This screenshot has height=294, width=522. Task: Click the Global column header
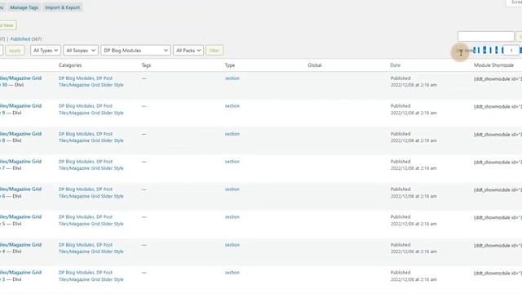[x=315, y=65]
